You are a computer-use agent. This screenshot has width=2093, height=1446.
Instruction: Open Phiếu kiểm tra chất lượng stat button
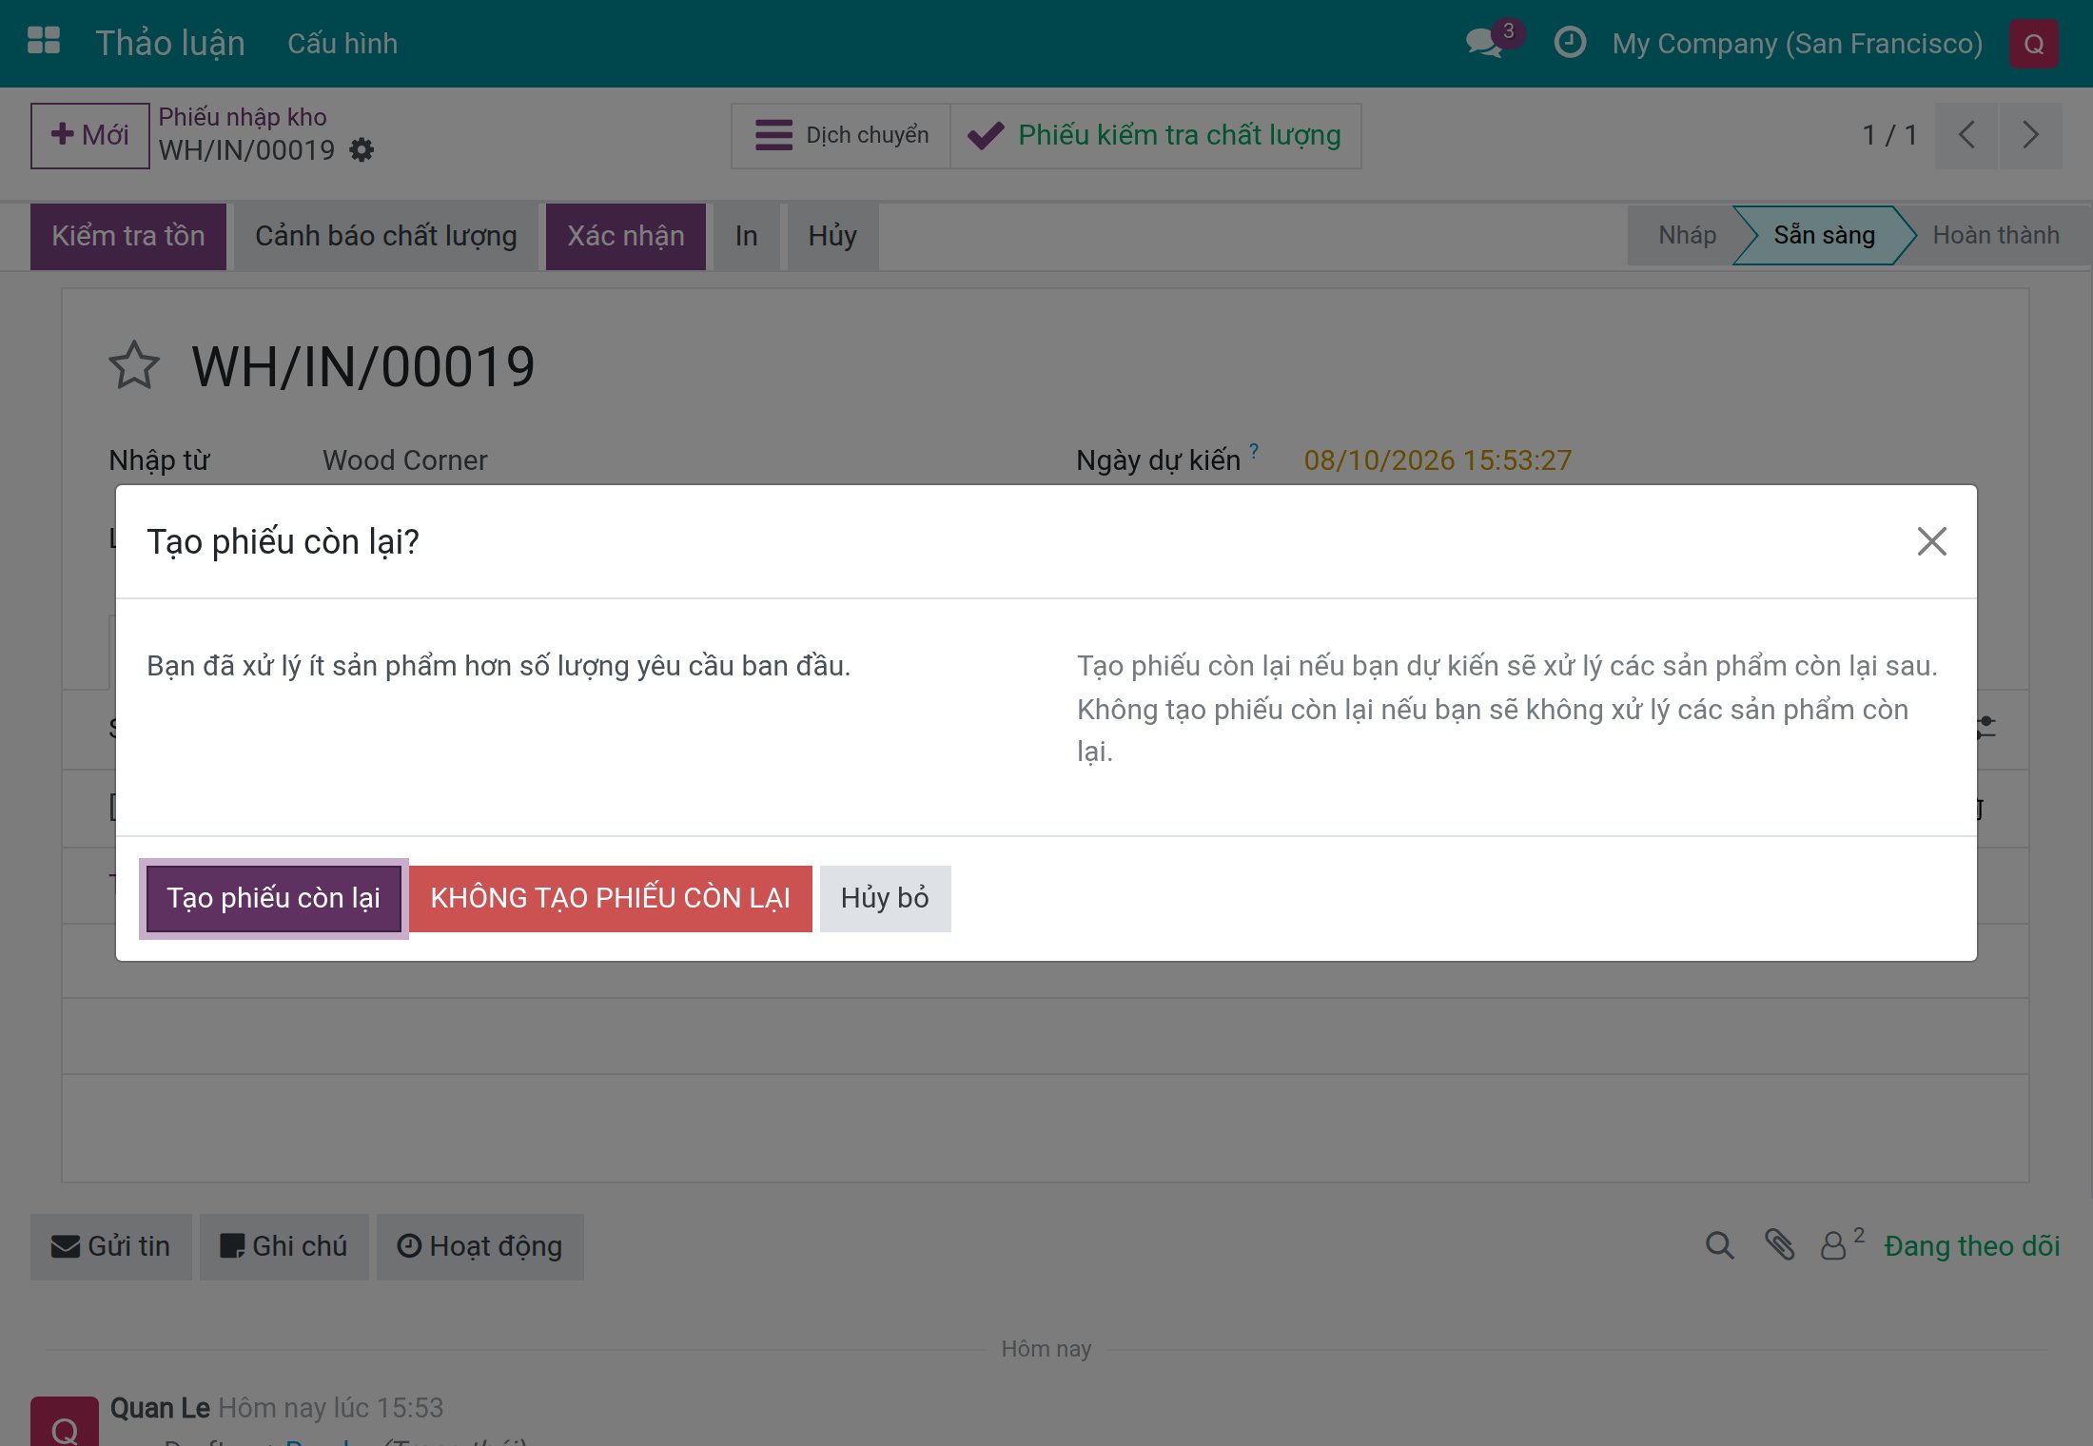[1156, 135]
